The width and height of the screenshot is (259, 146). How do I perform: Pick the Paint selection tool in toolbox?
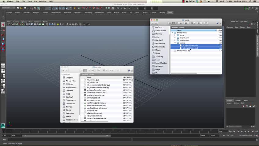tap(3, 35)
